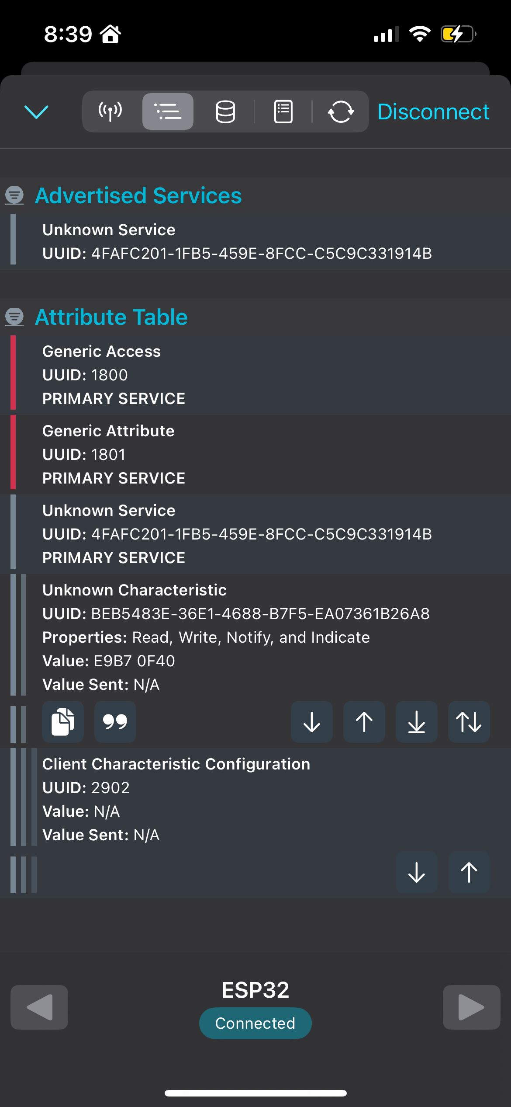
Task: Collapse the panel with the top chevron
Action: click(37, 111)
